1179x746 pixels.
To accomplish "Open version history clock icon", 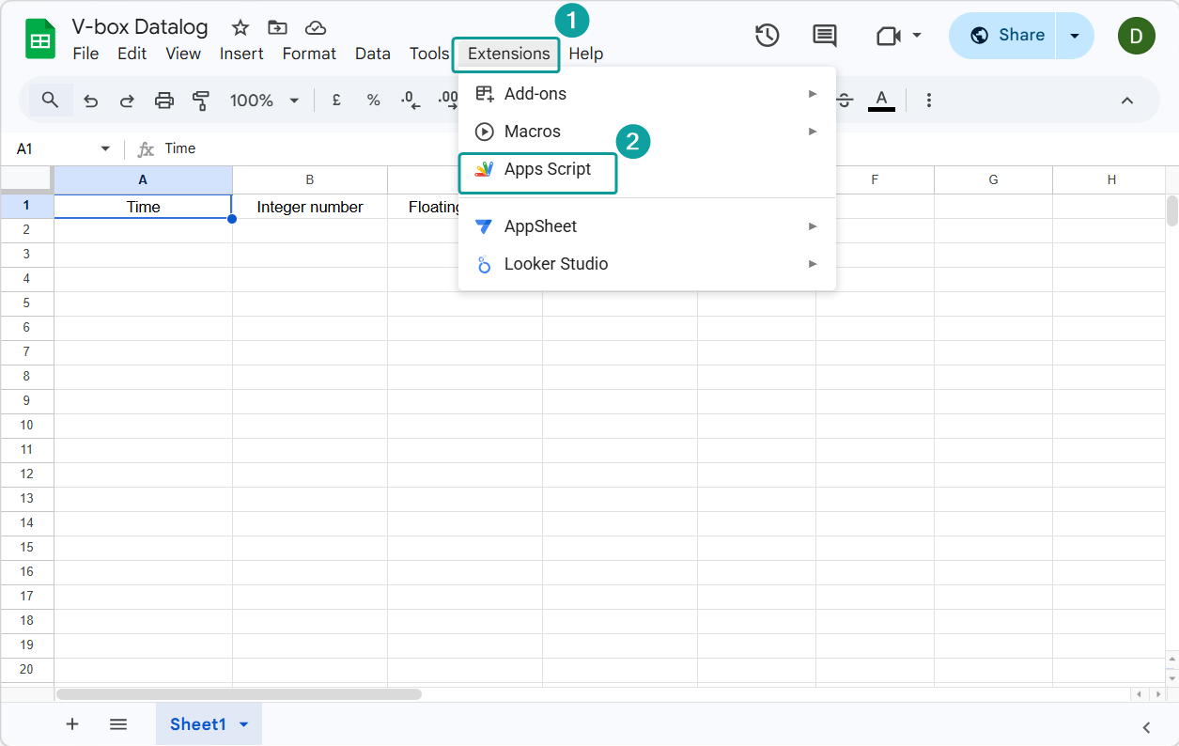I will click(768, 36).
